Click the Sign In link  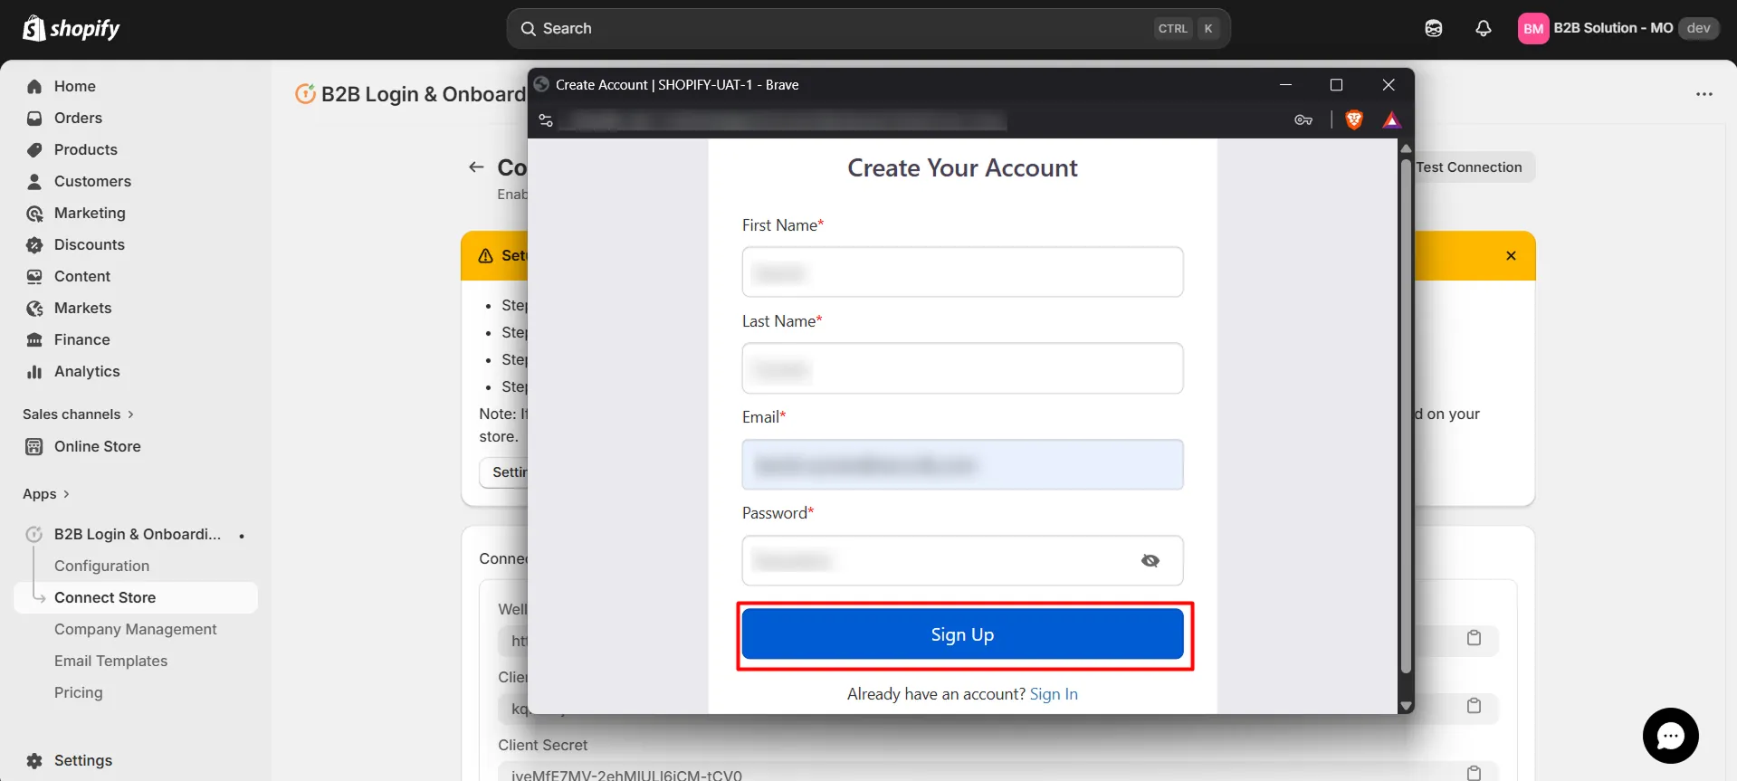tap(1054, 694)
